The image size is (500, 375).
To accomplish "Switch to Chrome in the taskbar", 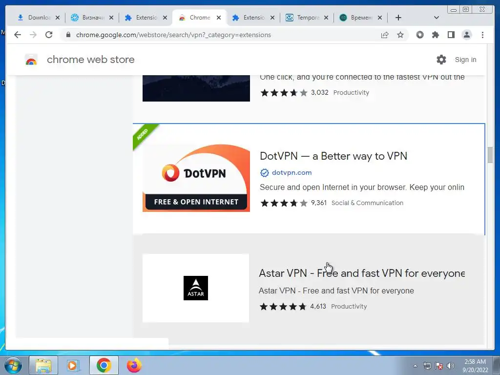I will click(x=104, y=365).
